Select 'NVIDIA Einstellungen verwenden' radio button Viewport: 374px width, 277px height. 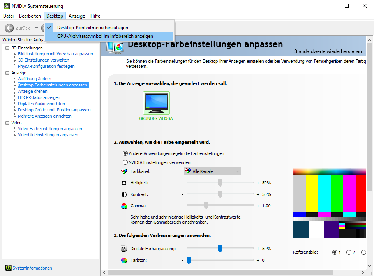coord(125,162)
